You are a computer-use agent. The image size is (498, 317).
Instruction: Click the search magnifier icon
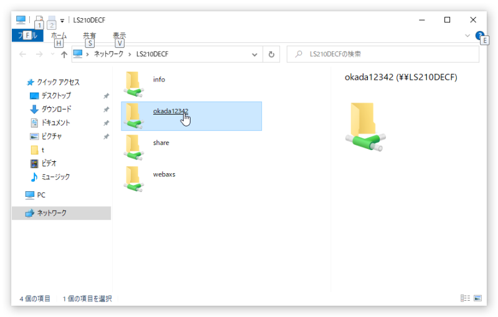pos(299,54)
